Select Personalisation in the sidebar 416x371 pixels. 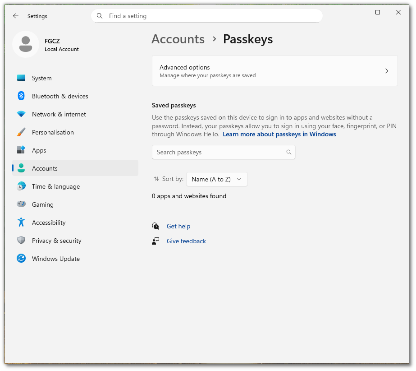tap(75, 132)
